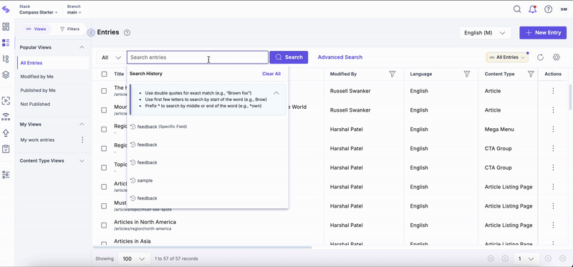Click Clear All in Search History
This screenshot has height=267, width=573.
[x=271, y=74]
